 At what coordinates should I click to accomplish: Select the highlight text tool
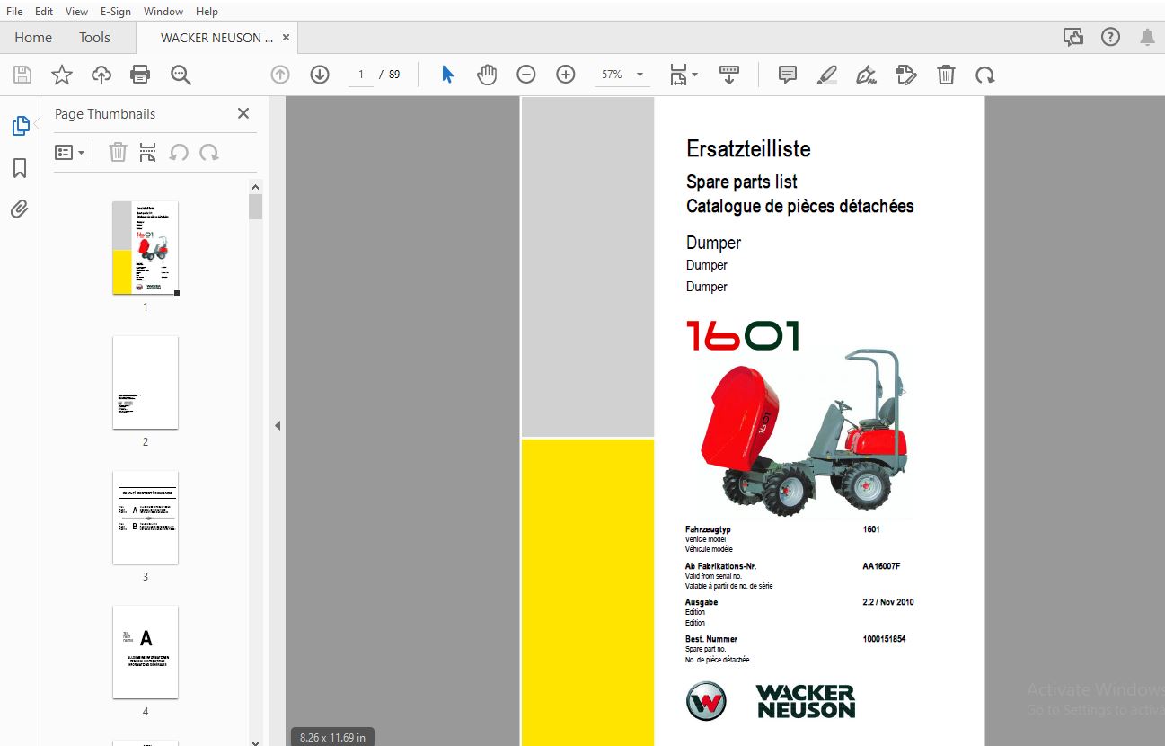click(827, 75)
